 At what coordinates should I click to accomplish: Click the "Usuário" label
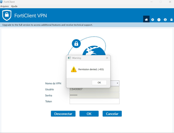coord(49,89)
